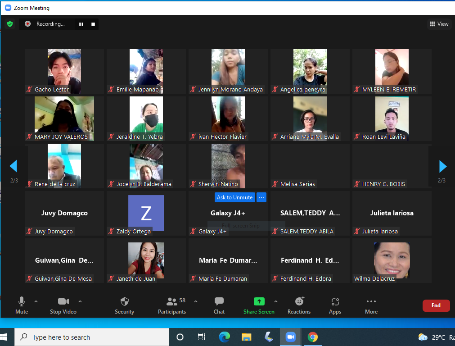
Task: Click the green encryption shield icon
Action: coord(10,24)
